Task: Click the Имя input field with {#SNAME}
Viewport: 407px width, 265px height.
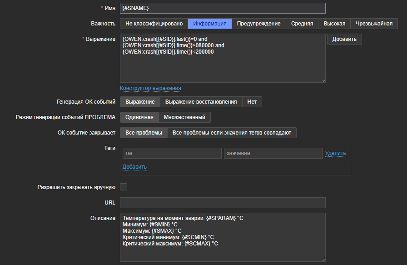Action: tap(223, 8)
